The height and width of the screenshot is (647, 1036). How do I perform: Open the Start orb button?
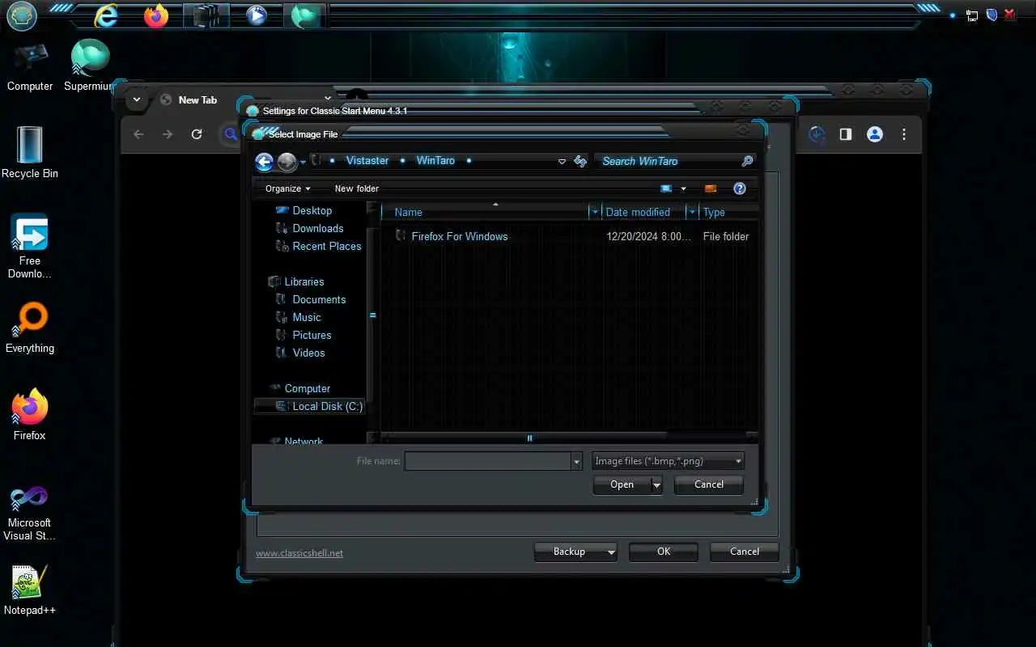tap(22, 15)
